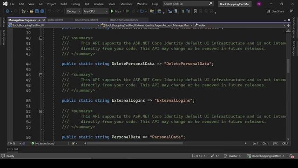Open the Build menu
Viewport: 298px width, 168px height.
[63, 4]
